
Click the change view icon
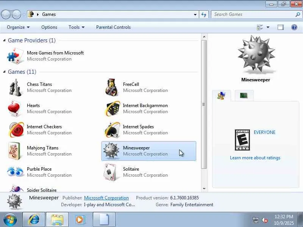click(x=260, y=27)
